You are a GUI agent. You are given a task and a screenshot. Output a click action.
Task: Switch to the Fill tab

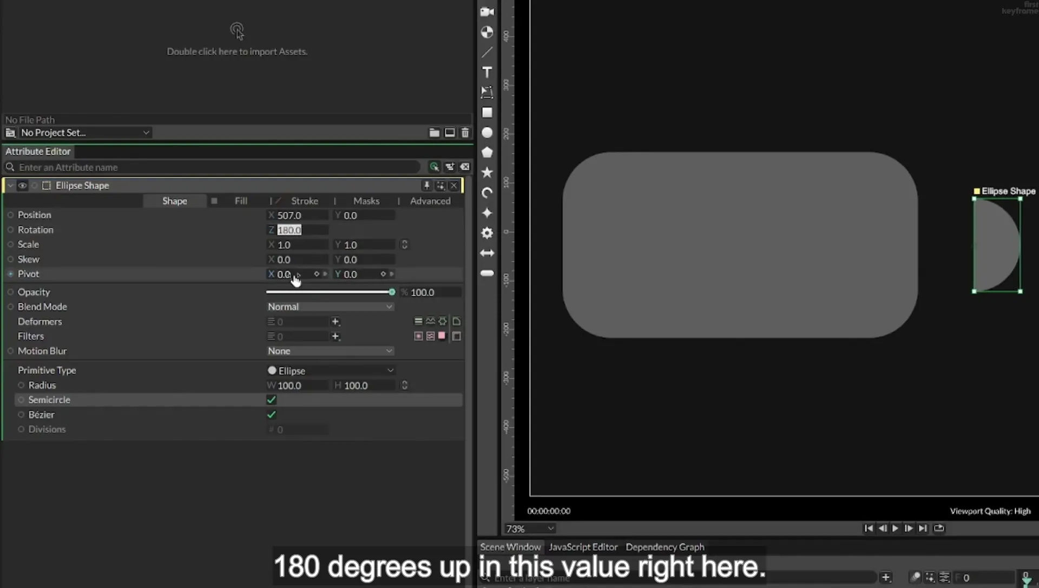pyautogui.click(x=241, y=201)
